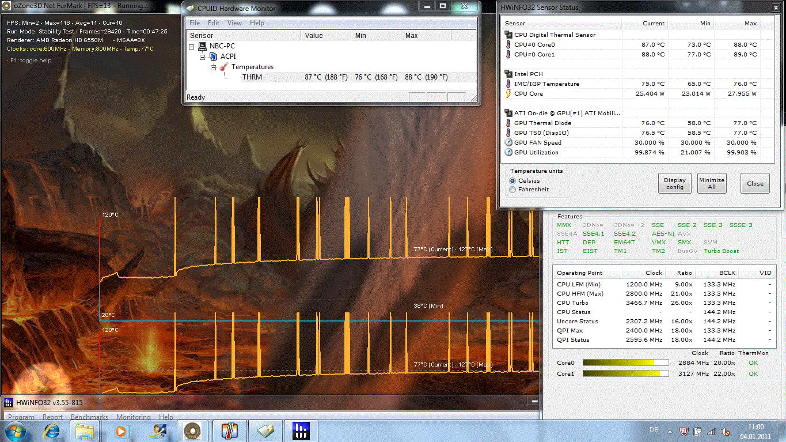Viewport: 786px width, 442px height.
Task: Select the THRM temperature row
Action: point(252,77)
